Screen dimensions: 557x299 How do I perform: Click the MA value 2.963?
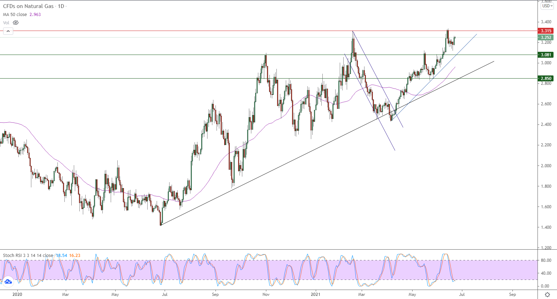(35, 15)
